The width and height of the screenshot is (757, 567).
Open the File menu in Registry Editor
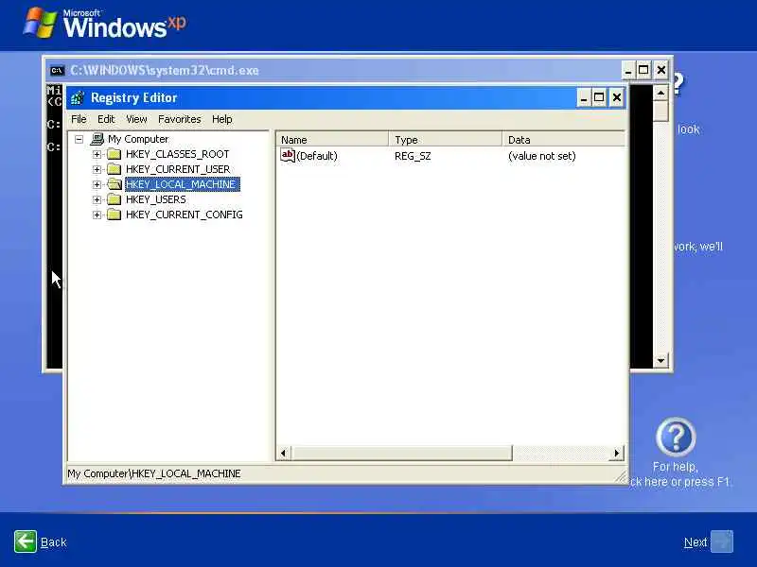79,119
